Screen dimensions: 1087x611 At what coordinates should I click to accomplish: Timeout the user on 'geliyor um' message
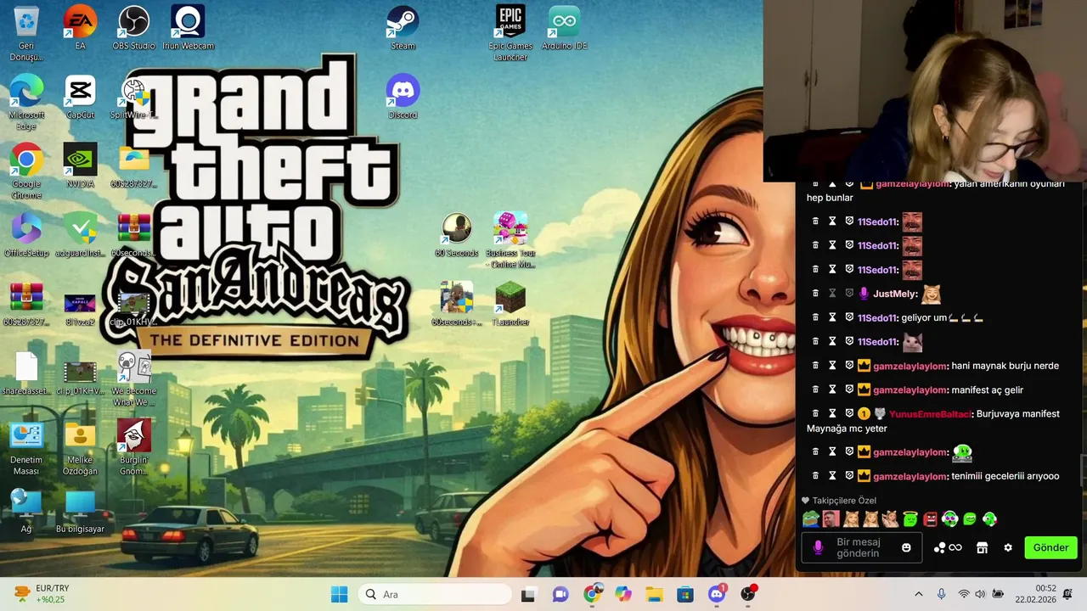(832, 317)
